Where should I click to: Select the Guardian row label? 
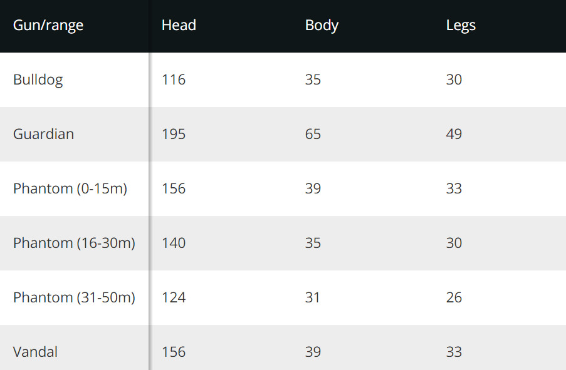pos(43,134)
